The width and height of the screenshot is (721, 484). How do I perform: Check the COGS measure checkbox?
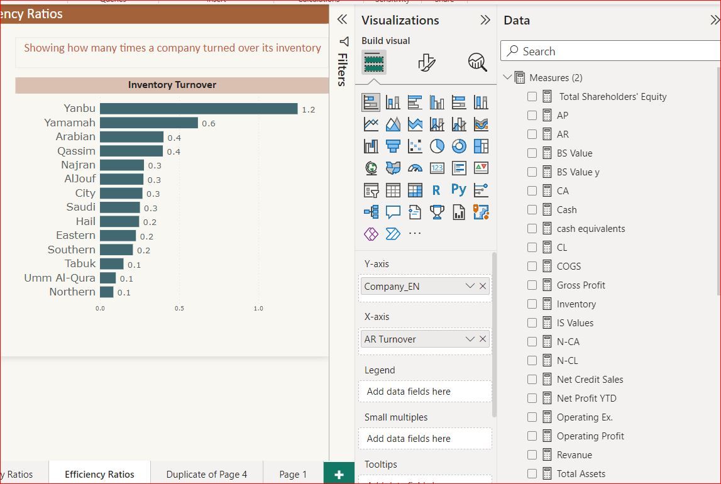tap(532, 266)
